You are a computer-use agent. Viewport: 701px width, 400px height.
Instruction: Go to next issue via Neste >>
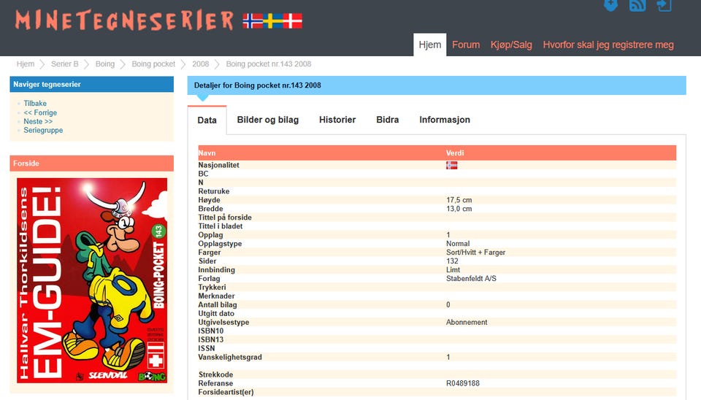(38, 122)
